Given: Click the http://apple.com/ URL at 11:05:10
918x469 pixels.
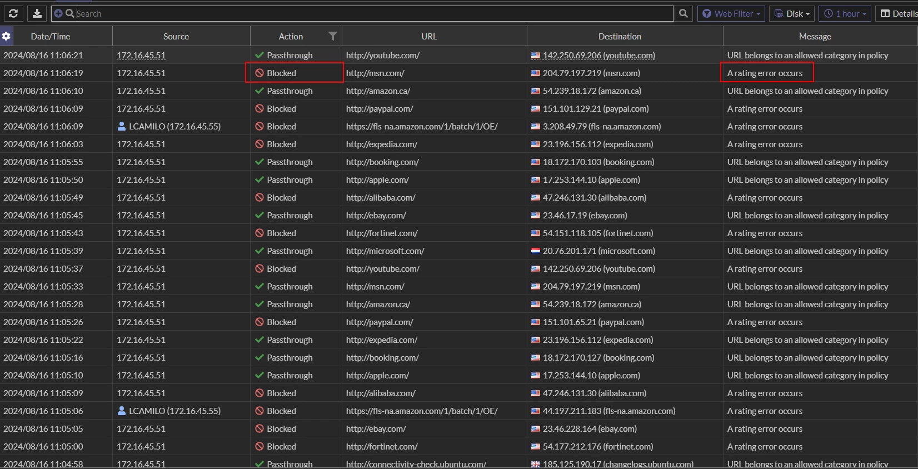Looking at the screenshot, I should pyautogui.click(x=377, y=375).
